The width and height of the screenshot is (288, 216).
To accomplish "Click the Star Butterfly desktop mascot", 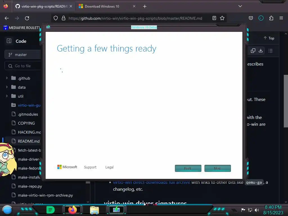I will (x=7, y=160).
